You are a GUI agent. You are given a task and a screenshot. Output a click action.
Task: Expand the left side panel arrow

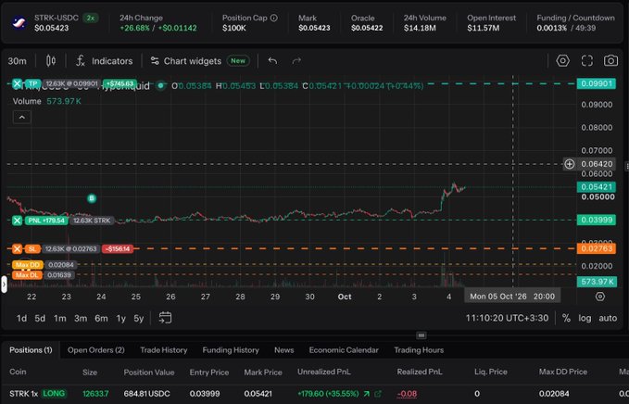tap(4, 284)
